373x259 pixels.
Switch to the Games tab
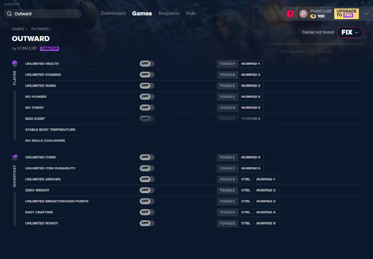point(142,14)
